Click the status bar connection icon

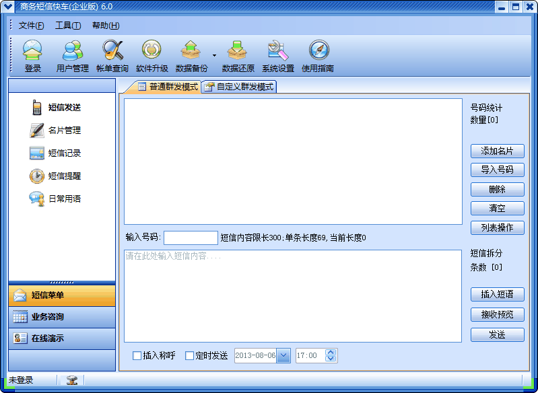click(71, 380)
